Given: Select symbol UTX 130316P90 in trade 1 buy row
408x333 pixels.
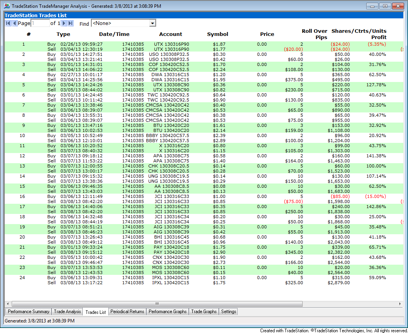Looking at the screenshot, I should tap(172, 44).
